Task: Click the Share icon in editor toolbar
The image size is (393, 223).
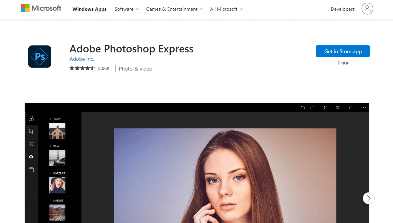Action: point(351,107)
